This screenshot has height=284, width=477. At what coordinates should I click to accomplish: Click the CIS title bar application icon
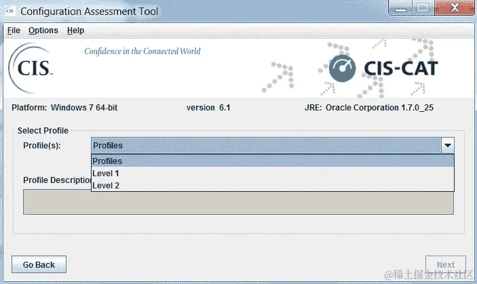(10, 12)
